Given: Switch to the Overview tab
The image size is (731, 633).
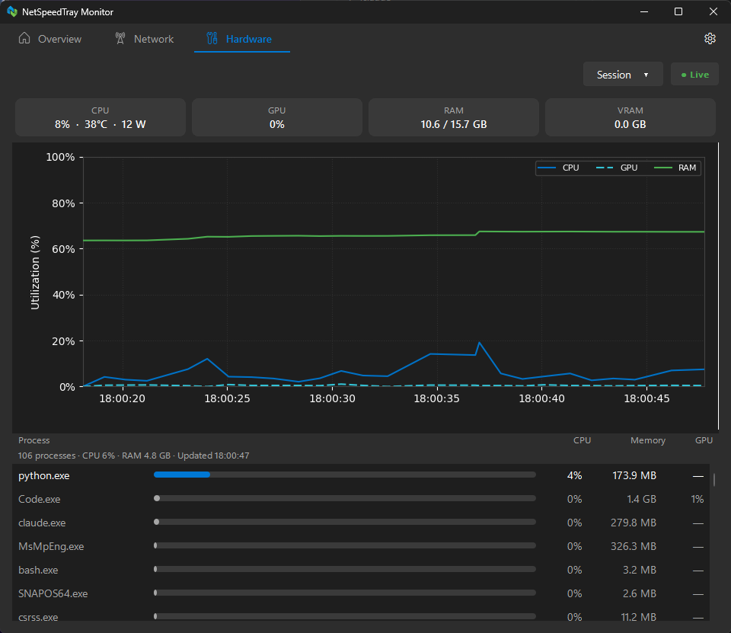Looking at the screenshot, I should (50, 39).
